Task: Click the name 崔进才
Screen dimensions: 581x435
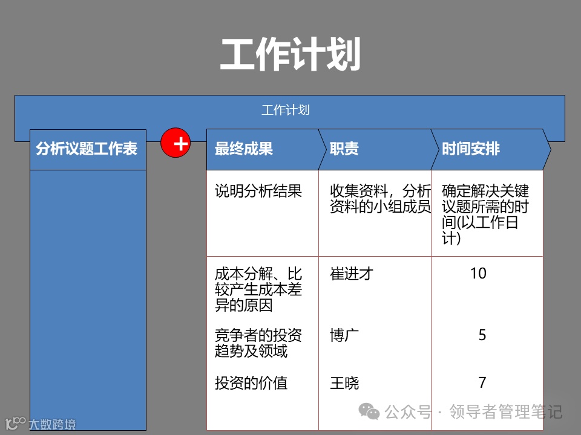Action: 352,274
